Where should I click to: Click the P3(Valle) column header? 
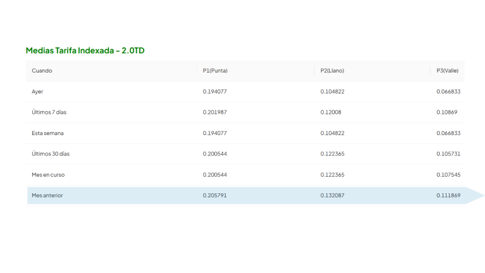447,71
